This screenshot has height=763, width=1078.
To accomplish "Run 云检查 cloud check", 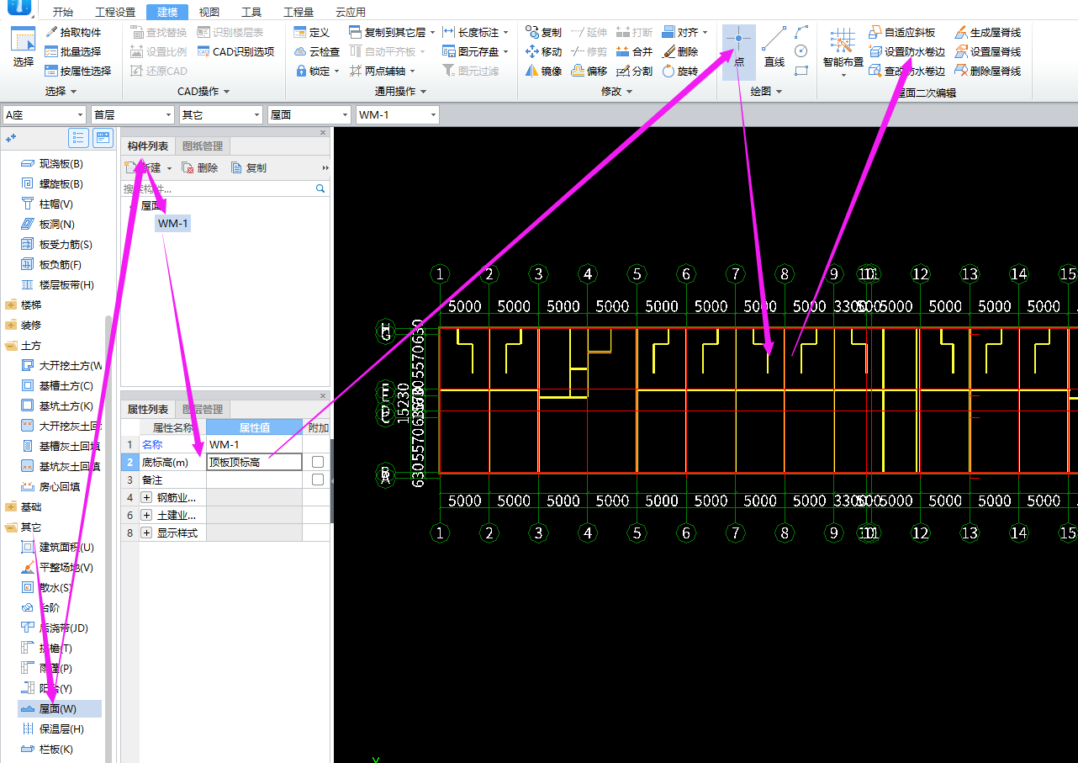I will [317, 51].
